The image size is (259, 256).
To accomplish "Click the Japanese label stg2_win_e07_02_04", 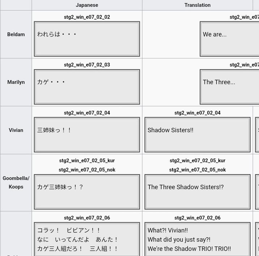I will tap(87, 113).
